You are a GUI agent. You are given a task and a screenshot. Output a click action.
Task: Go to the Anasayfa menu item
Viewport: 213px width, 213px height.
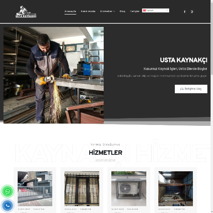(x=70, y=11)
